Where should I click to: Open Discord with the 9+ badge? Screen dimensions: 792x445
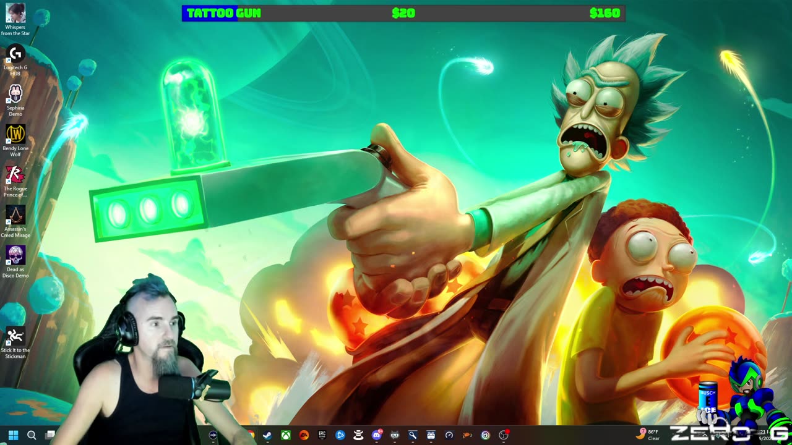coord(377,435)
